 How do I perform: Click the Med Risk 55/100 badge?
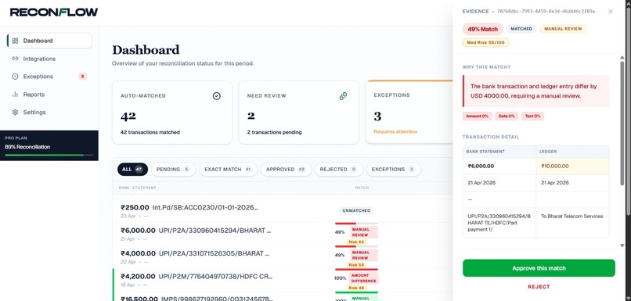[485, 42]
